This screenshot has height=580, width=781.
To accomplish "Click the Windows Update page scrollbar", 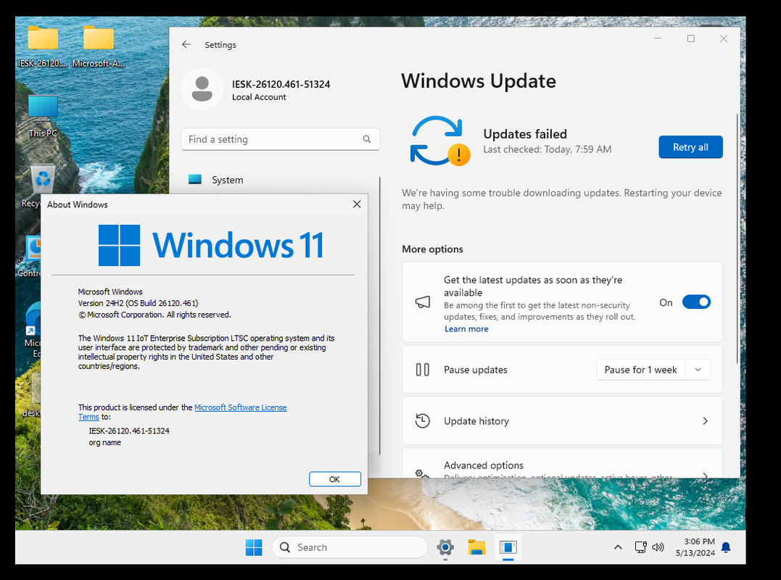I will (x=737, y=239).
